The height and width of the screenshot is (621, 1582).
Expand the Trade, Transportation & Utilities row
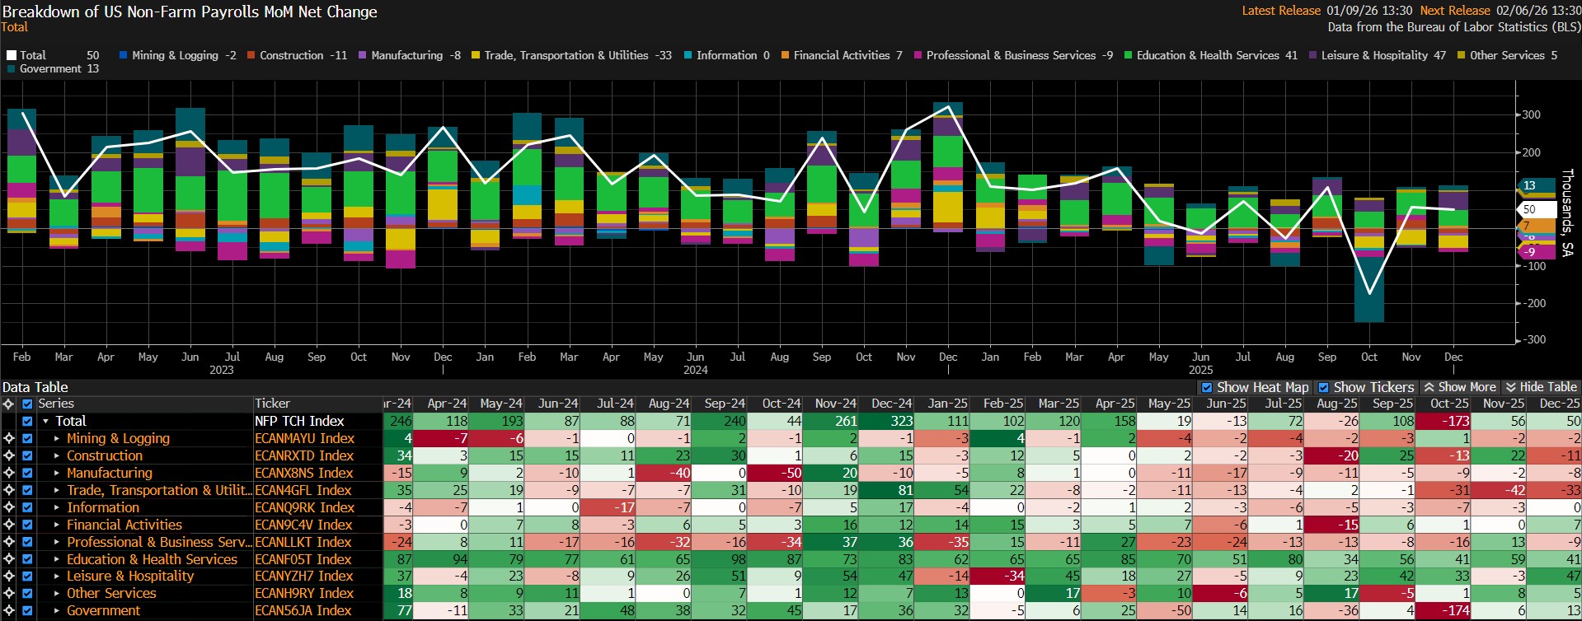[57, 490]
